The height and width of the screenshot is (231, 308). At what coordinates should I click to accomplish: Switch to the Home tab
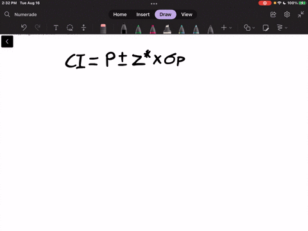coord(120,14)
